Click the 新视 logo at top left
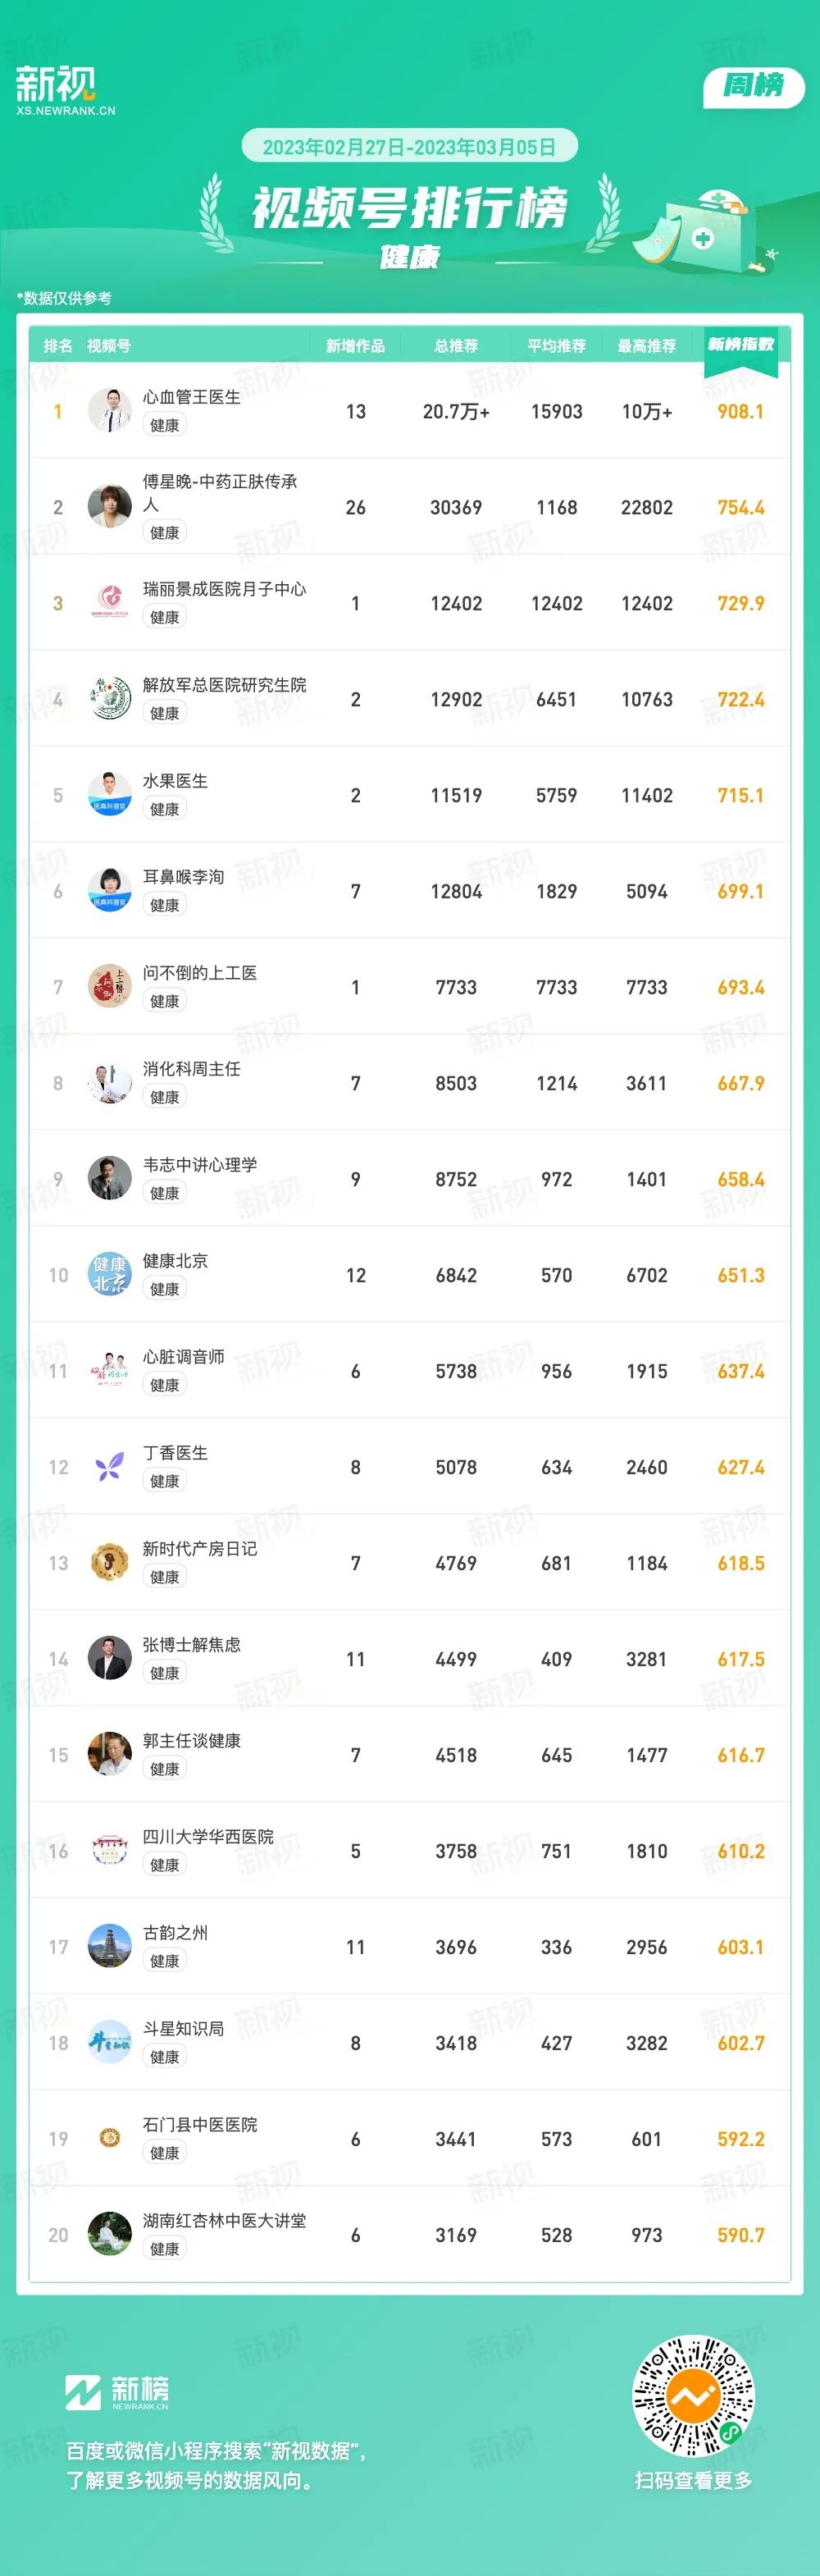 65,90
